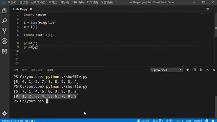217x122 pixels.
Task: Open notifications bell in status bar
Action: (x=213, y=121)
